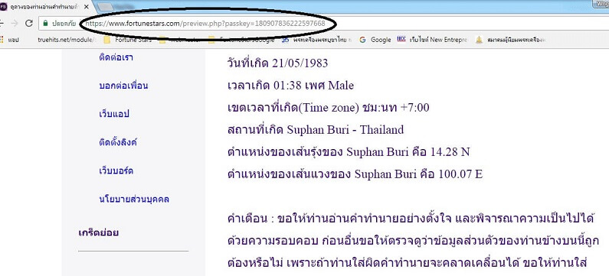The height and width of the screenshot is (276, 609).
Task: Open เว็บบอร์ด sidebar link
Action: pyautogui.click(x=116, y=170)
